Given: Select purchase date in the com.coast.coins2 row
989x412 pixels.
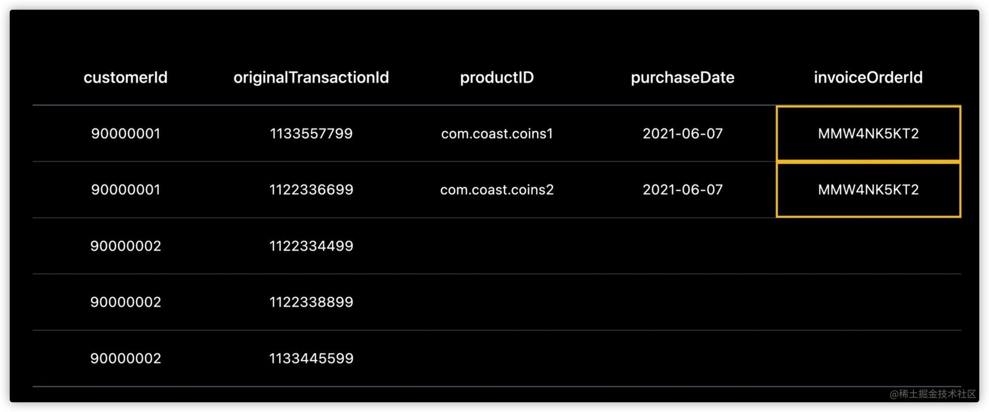Looking at the screenshot, I should (682, 190).
